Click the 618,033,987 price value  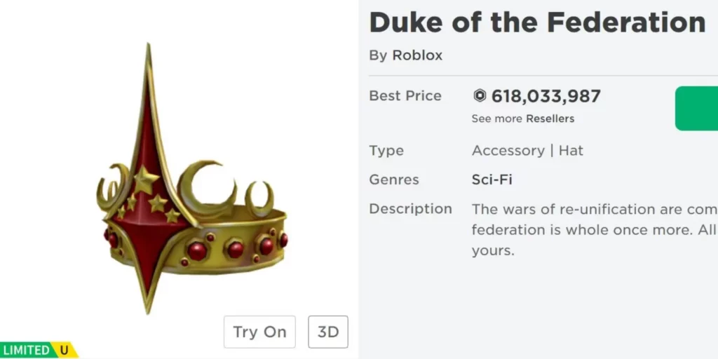[546, 96]
